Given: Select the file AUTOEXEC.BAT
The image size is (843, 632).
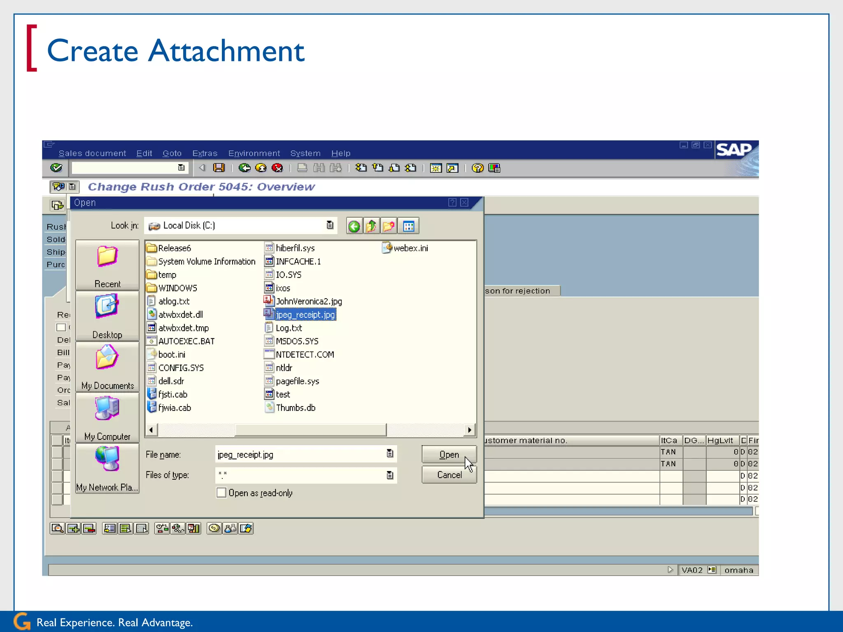Looking at the screenshot, I should pyautogui.click(x=181, y=341).
